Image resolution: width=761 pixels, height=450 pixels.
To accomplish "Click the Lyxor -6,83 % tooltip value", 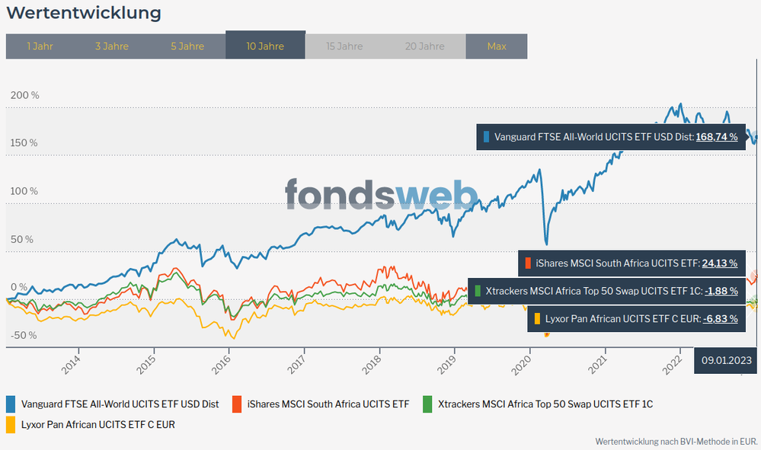I will [x=721, y=319].
